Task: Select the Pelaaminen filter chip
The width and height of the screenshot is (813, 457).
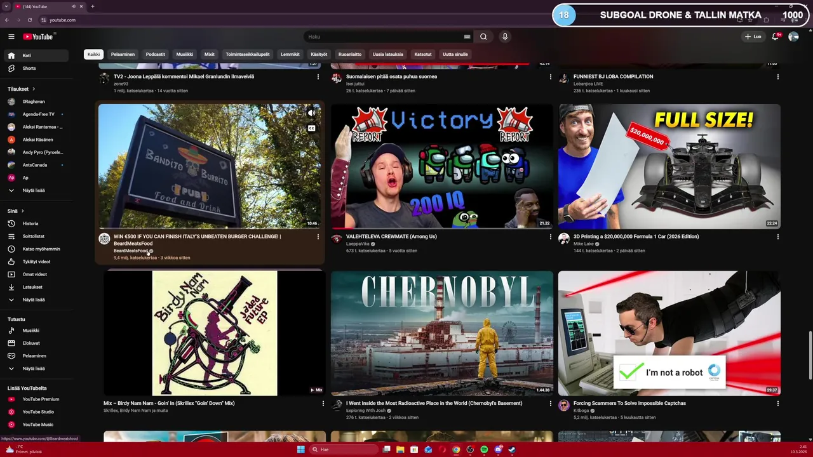Action: [x=123, y=55]
